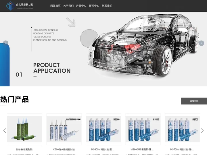The height and width of the screenshot is (155, 207).
Task: Open the MS800 product image
Action: tap(143, 129)
